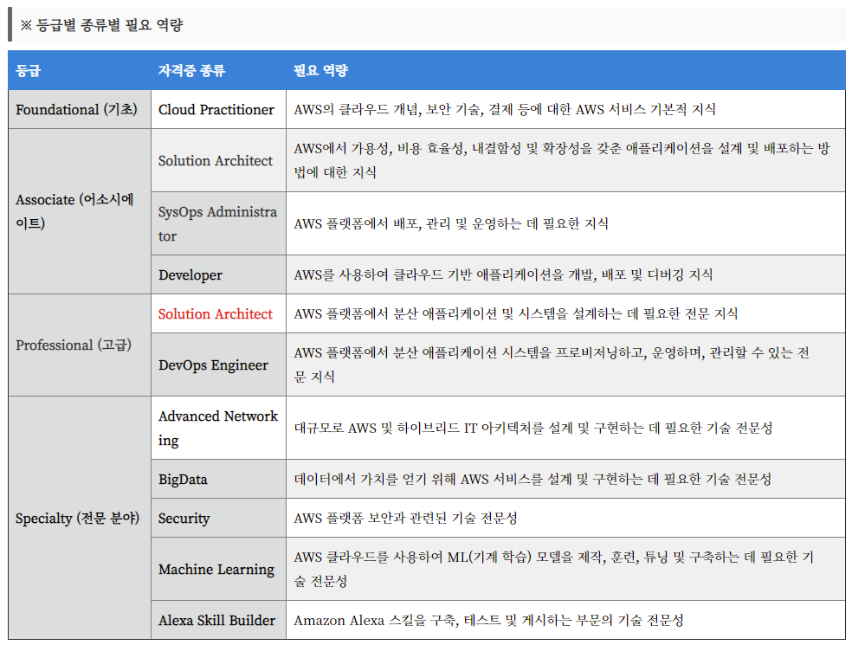The width and height of the screenshot is (852, 645).
Task: Click the 'Developer' cell
Action: point(218,274)
